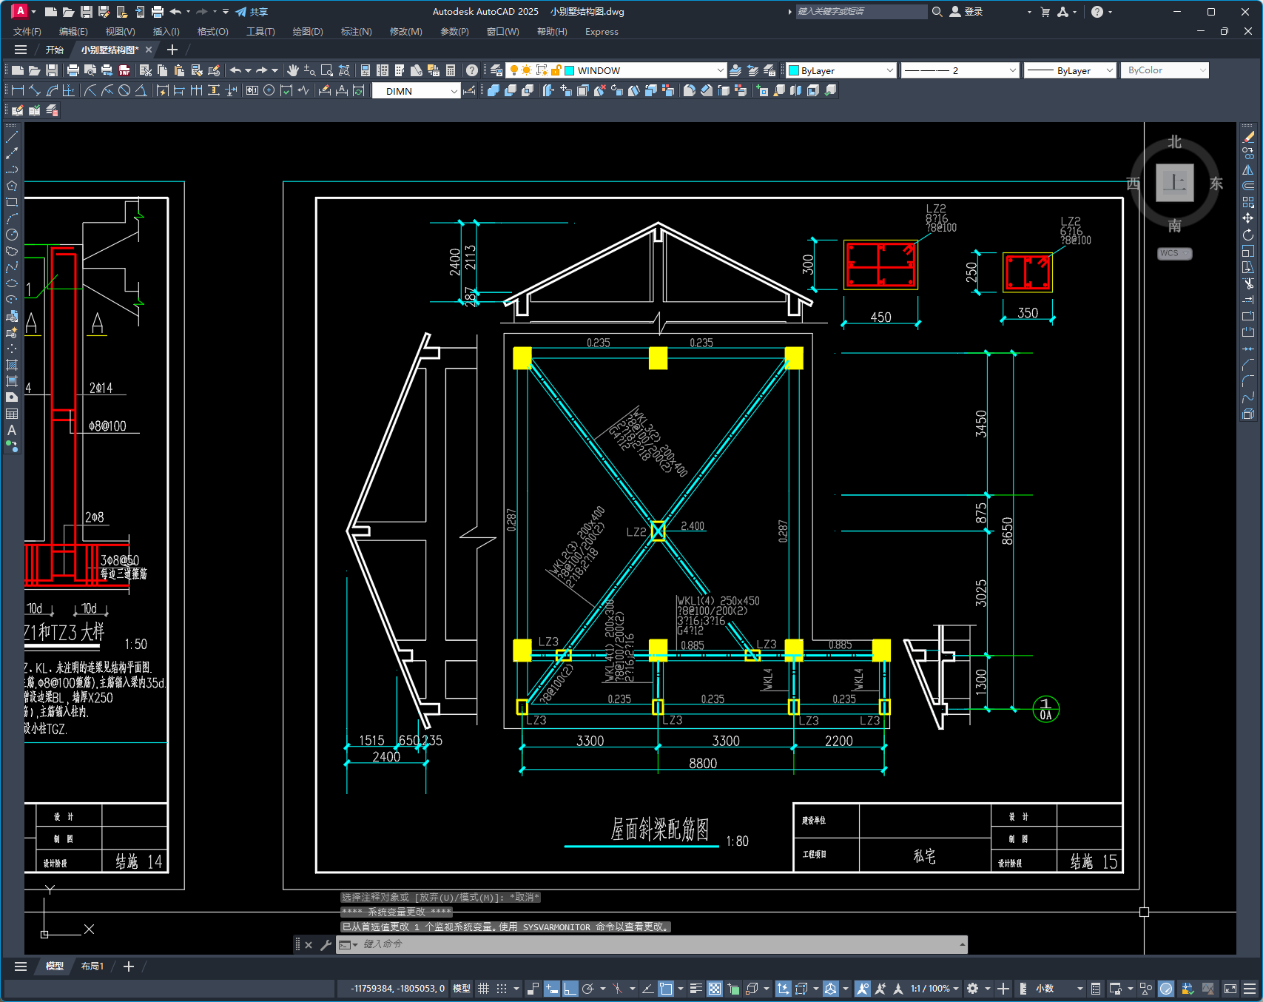Click the search magnifier in title bar
Image resolution: width=1263 pixels, height=1002 pixels.
[x=937, y=12]
